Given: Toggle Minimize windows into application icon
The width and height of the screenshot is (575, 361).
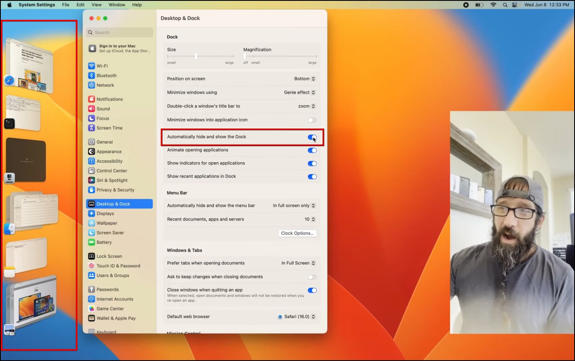Looking at the screenshot, I should coord(312,120).
